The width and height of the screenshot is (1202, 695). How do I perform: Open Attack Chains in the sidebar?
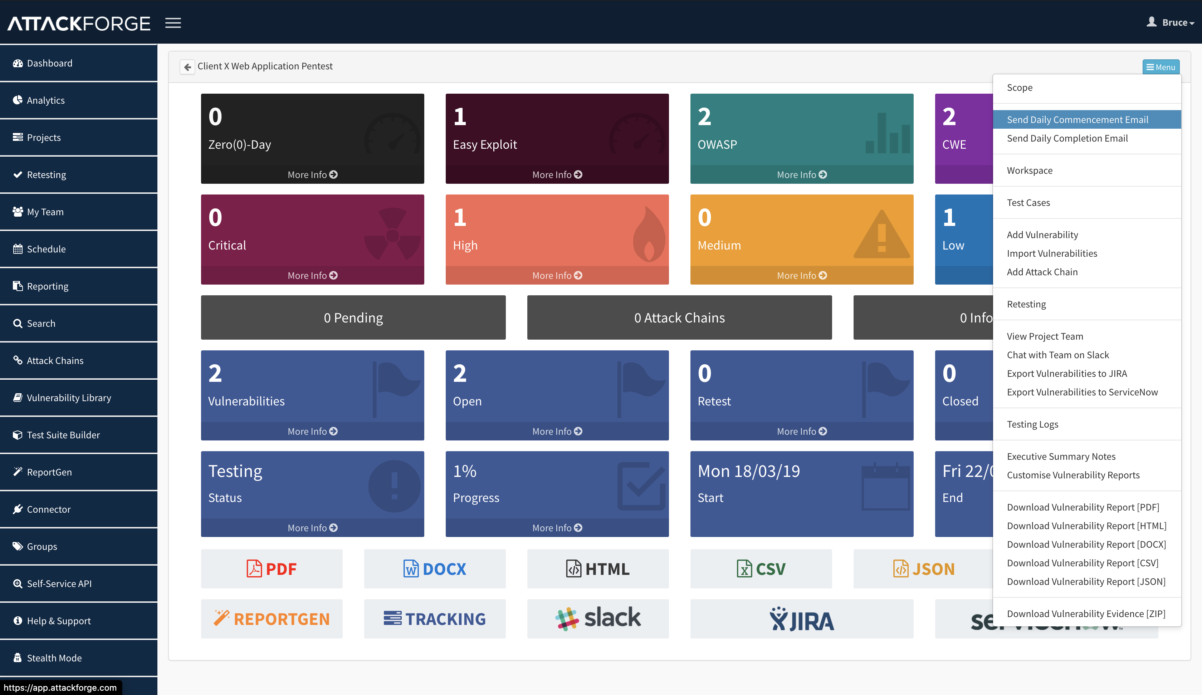click(79, 360)
